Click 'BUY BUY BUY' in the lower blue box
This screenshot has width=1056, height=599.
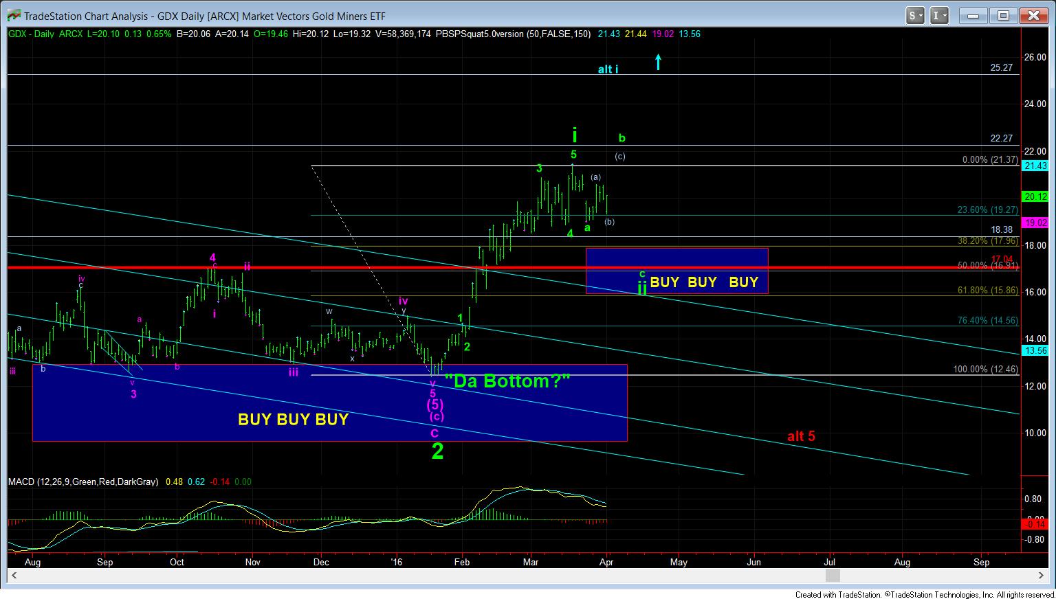click(293, 419)
